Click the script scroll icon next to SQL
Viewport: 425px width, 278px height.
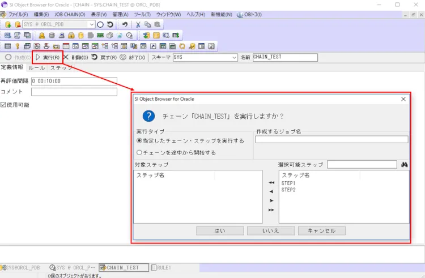[x=18, y=35]
